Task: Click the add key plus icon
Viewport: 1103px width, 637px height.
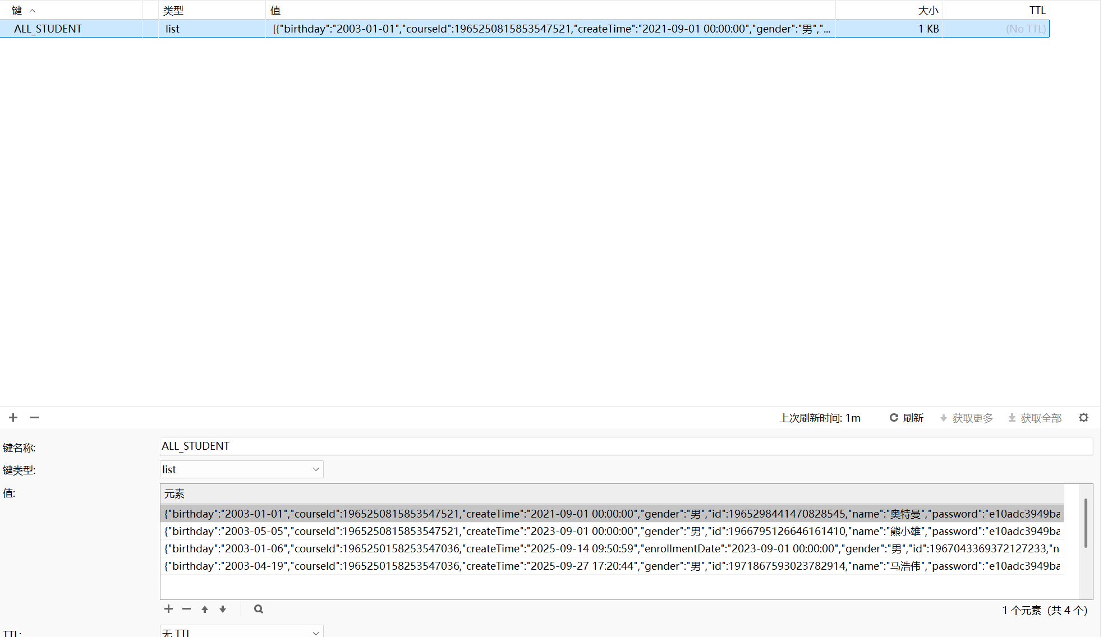Action: click(13, 418)
